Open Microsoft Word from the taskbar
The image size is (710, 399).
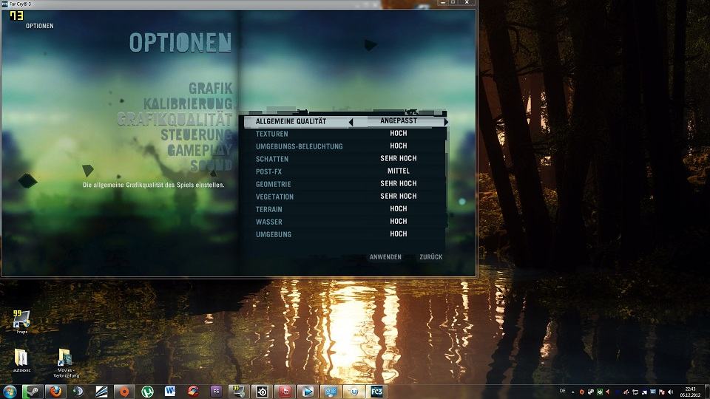click(170, 392)
